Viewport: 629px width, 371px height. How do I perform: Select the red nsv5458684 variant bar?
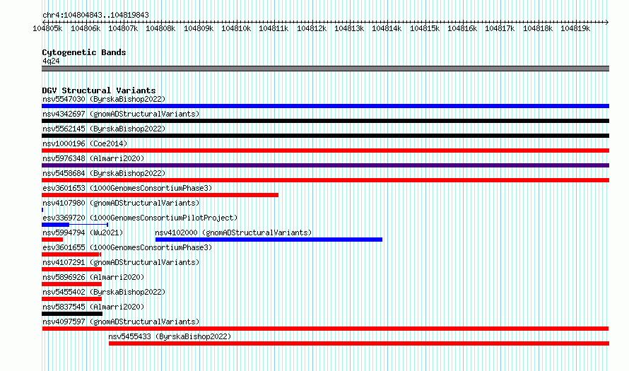coord(325,180)
